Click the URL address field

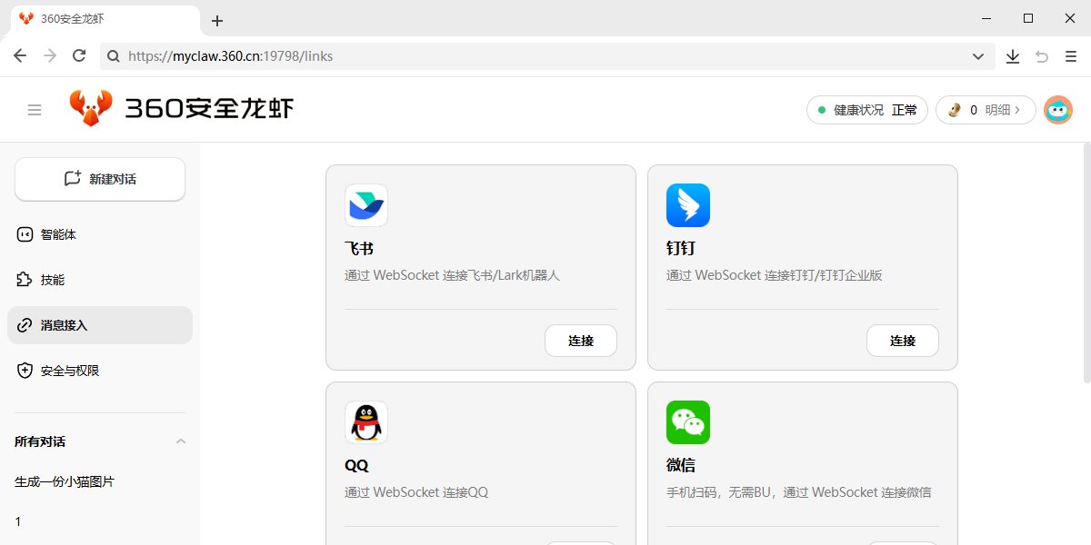pyautogui.click(x=545, y=56)
